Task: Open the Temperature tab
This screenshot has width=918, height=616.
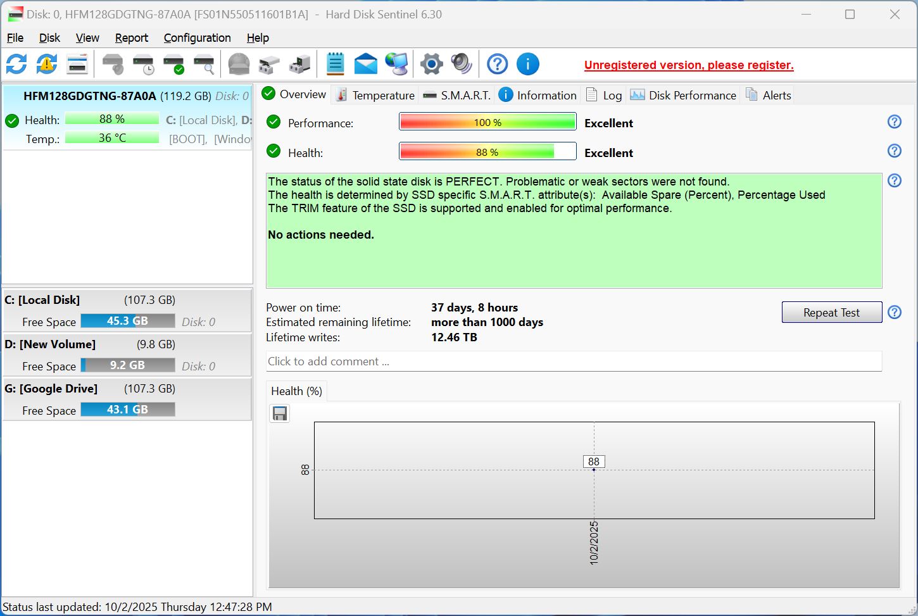Action: 374,95
